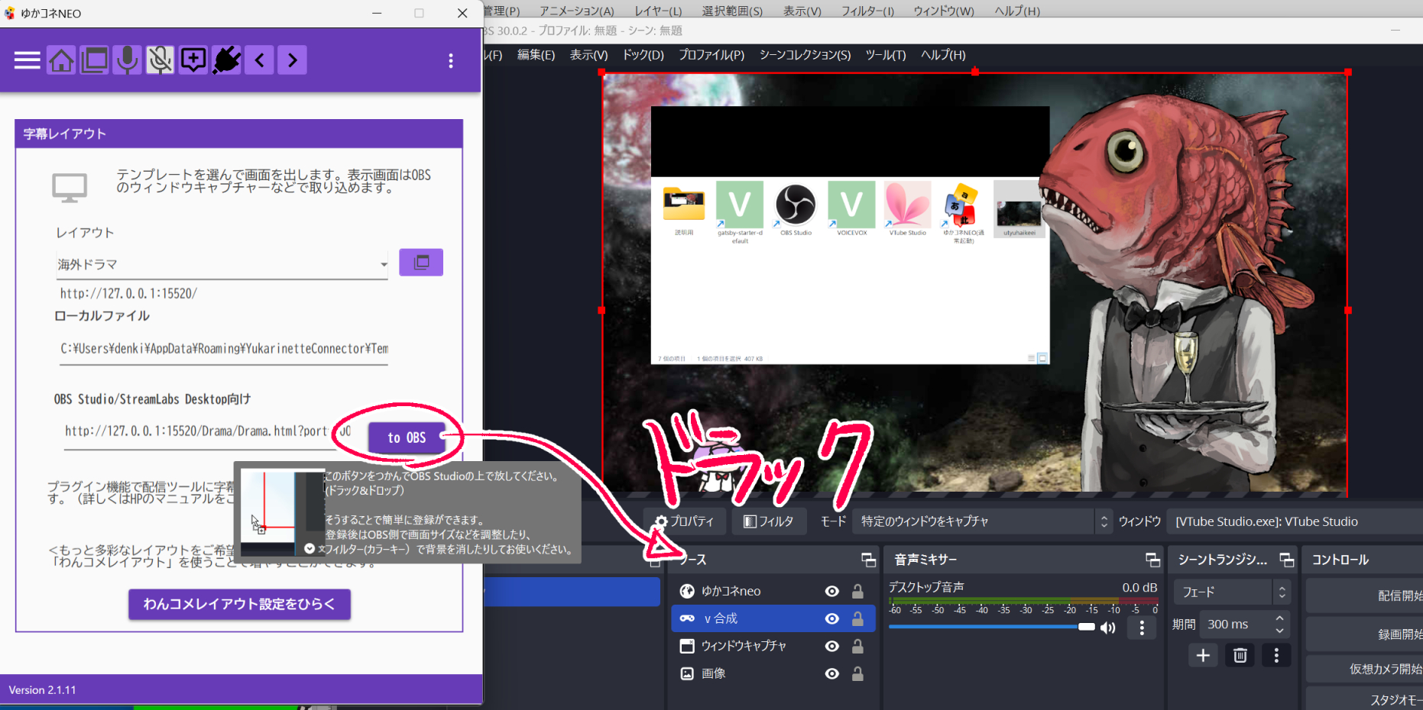Image resolution: width=1423 pixels, height=710 pixels.
Task: Open the ドック(D) menu in OBS
Action: 643,55
